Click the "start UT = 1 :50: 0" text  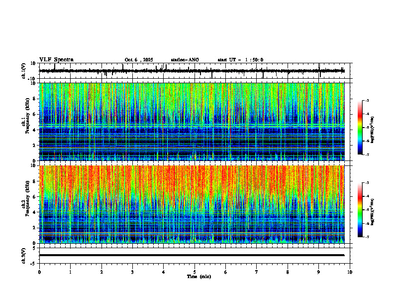pos(240,60)
